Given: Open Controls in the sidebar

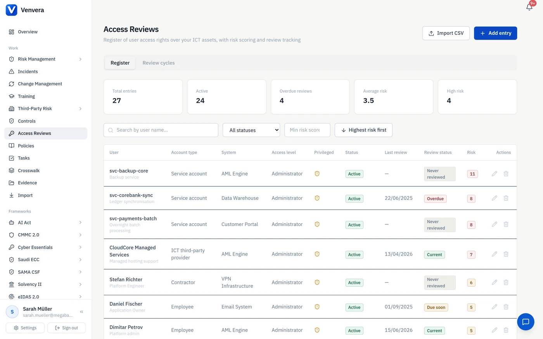Looking at the screenshot, I should 46,121.
